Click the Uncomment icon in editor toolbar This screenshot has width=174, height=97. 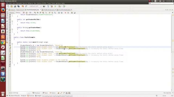(x=75, y=13)
